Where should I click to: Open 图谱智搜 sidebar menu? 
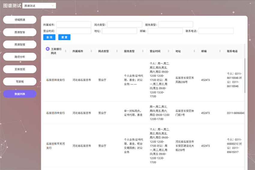pyautogui.click(x=20, y=45)
